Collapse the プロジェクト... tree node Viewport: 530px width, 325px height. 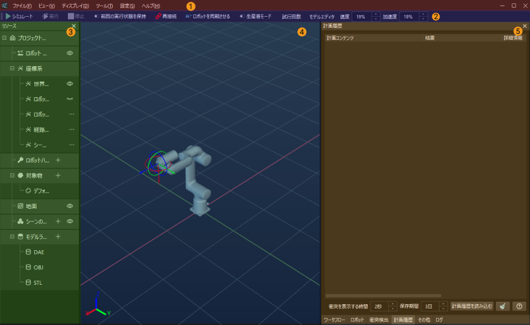coord(5,38)
